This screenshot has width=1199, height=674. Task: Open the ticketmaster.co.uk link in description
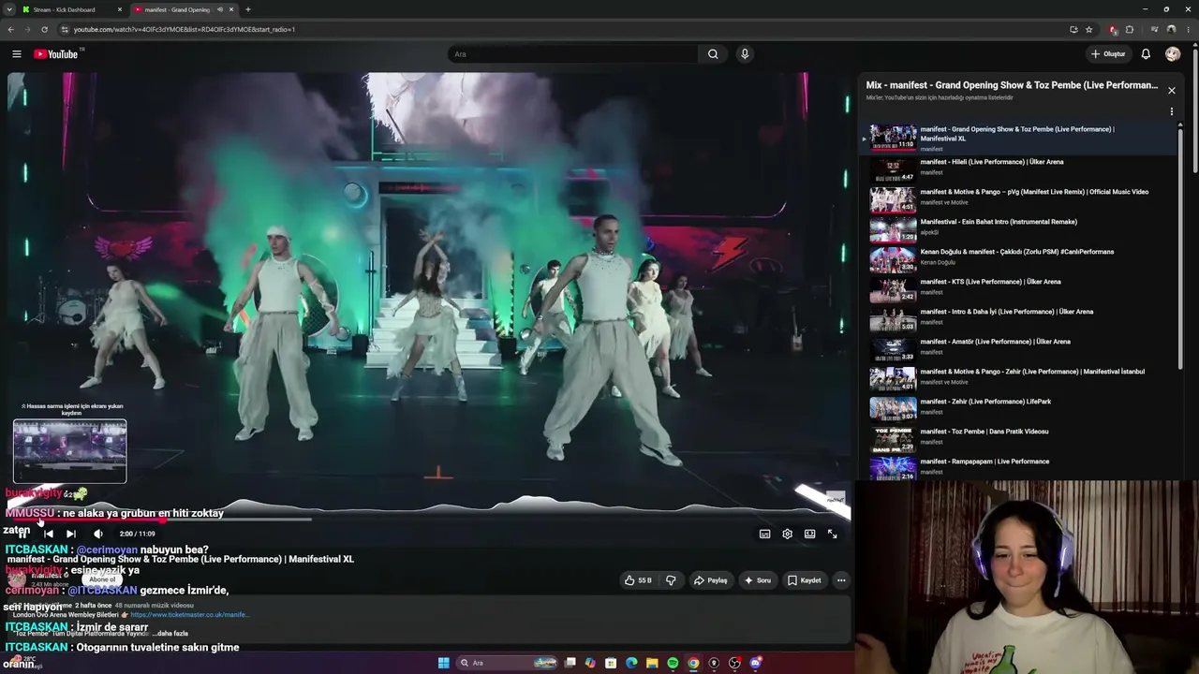pos(189,615)
